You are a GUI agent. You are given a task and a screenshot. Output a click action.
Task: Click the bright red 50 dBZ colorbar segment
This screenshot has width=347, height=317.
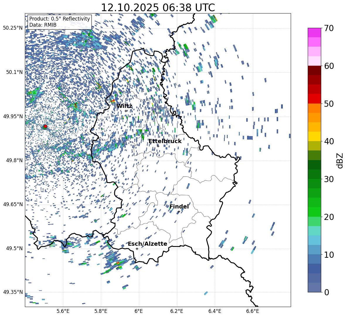(x=314, y=99)
